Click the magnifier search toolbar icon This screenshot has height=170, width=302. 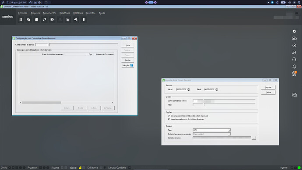[44, 20]
